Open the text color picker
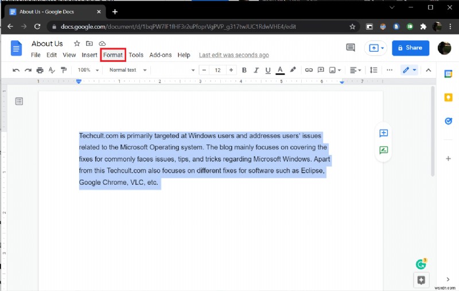Screen dimensions: 459x291 pos(280,70)
